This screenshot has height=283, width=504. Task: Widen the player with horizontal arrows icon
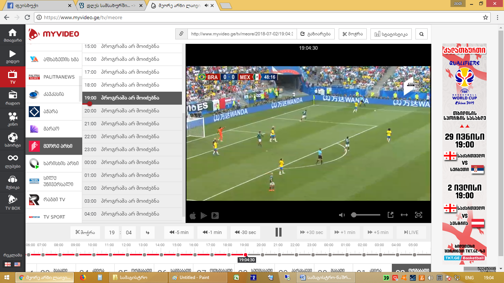tap(404, 215)
